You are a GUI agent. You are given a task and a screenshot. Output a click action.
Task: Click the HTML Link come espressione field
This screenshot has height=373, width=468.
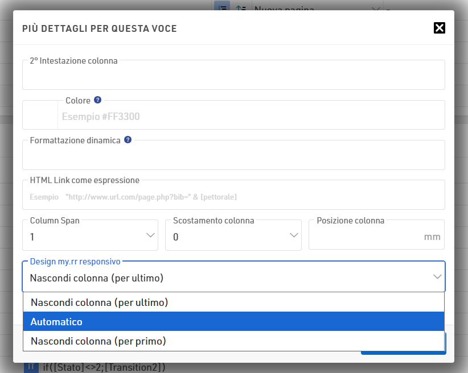[x=233, y=197]
